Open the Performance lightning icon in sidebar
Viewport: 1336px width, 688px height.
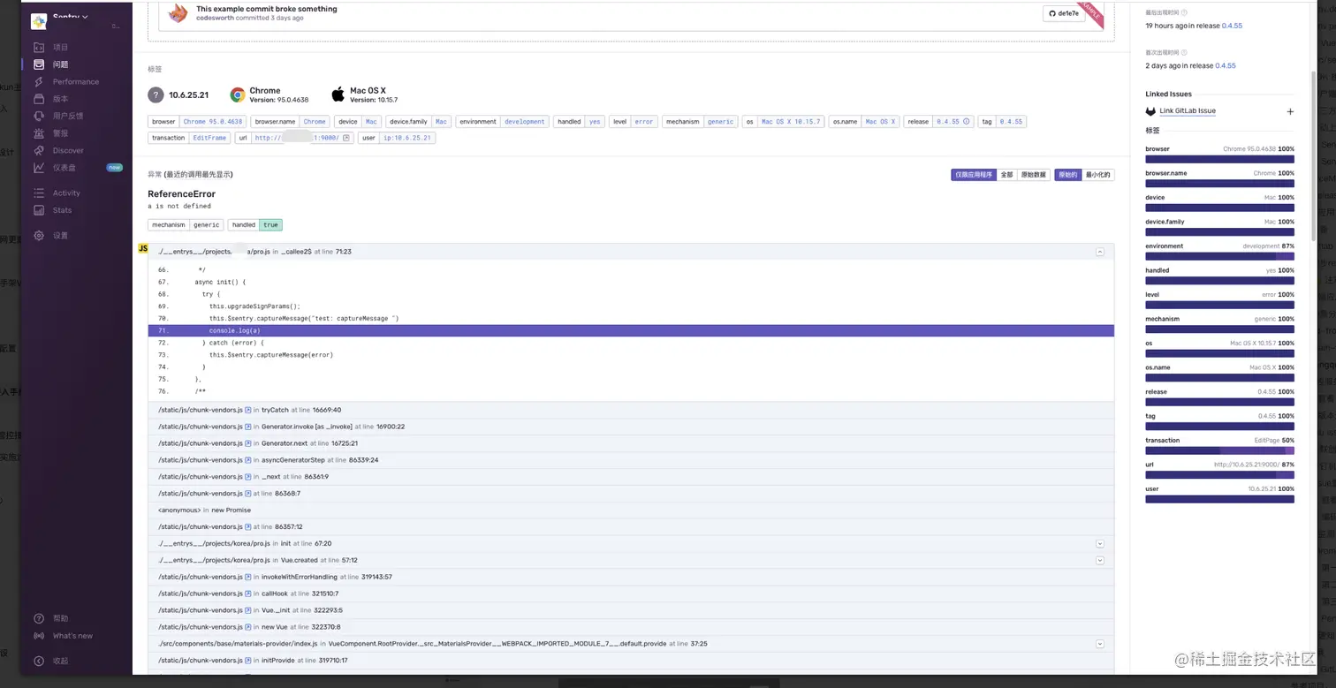pyautogui.click(x=39, y=82)
